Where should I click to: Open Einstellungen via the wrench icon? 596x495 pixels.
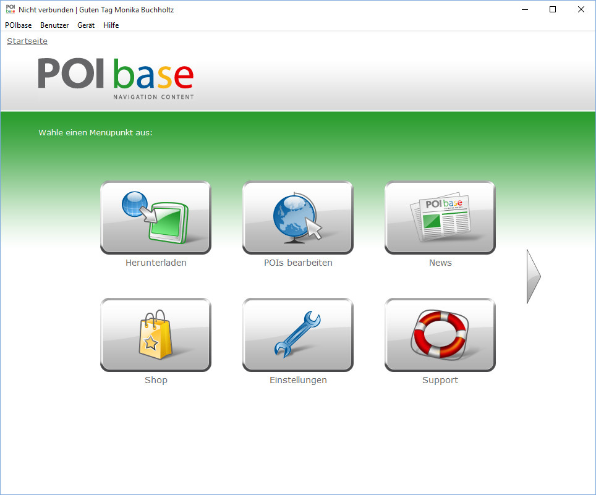tap(297, 335)
